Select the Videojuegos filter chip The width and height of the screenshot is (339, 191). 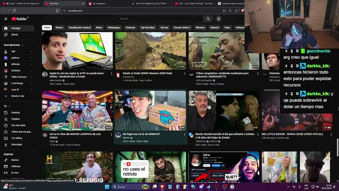(x=114, y=28)
